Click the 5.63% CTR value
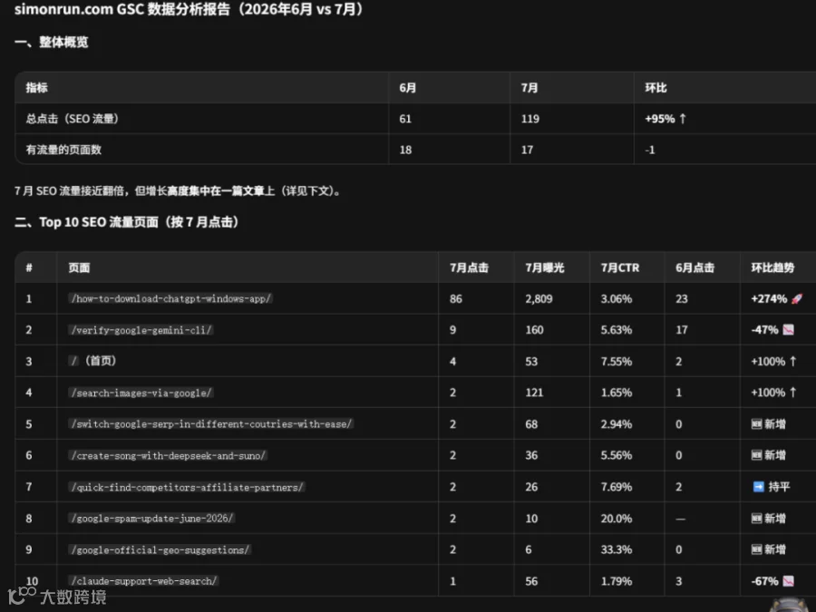Image resolution: width=816 pixels, height=612 pixels. [x=617, y=330]
